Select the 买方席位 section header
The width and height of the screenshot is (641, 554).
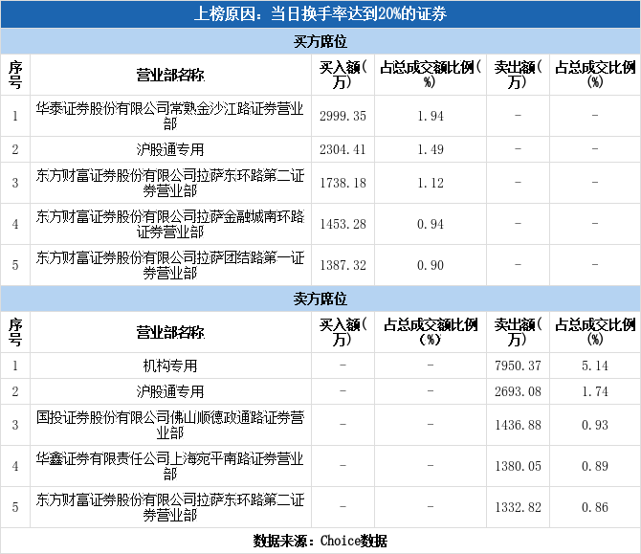[320, 41]
